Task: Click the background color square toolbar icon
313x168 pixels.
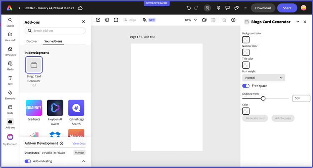Action: pos(116,20)
